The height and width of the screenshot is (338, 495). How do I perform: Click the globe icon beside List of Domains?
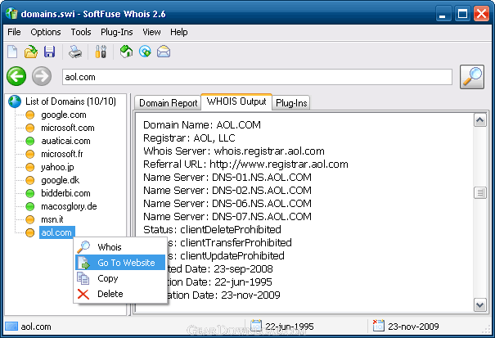point(15,101)
